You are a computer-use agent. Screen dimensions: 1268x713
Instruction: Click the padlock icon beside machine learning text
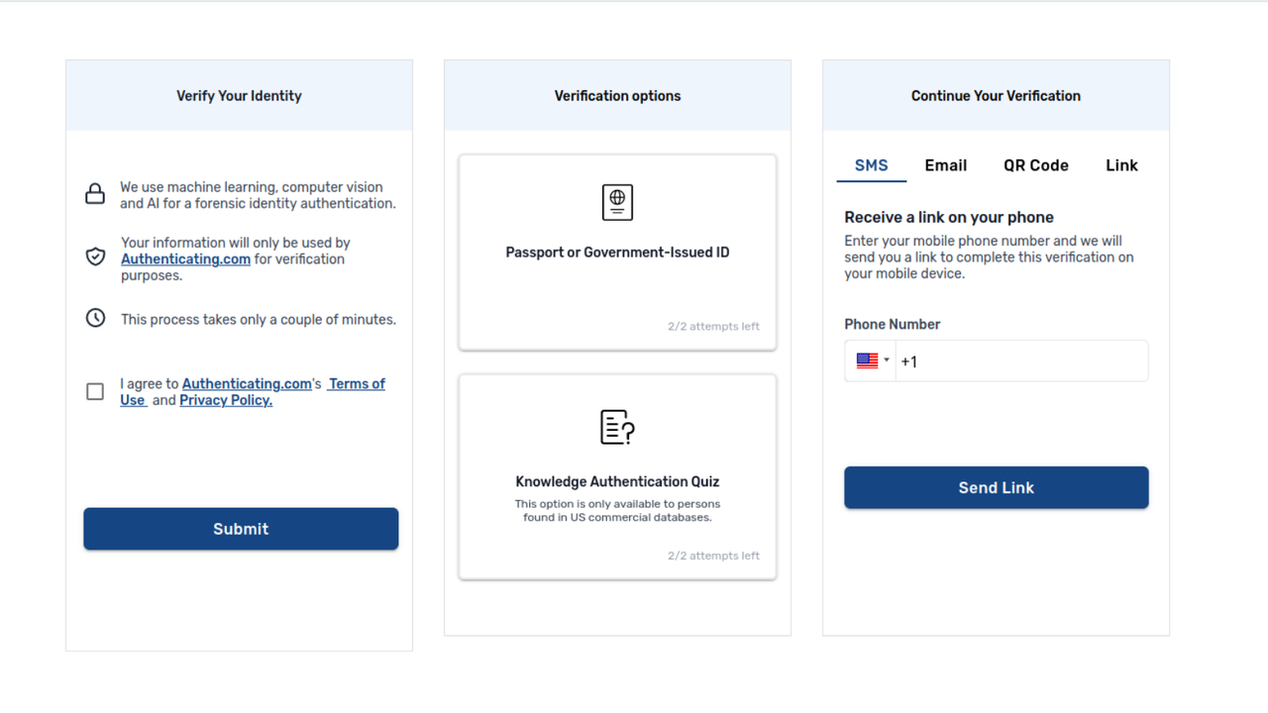pos(95,194)
